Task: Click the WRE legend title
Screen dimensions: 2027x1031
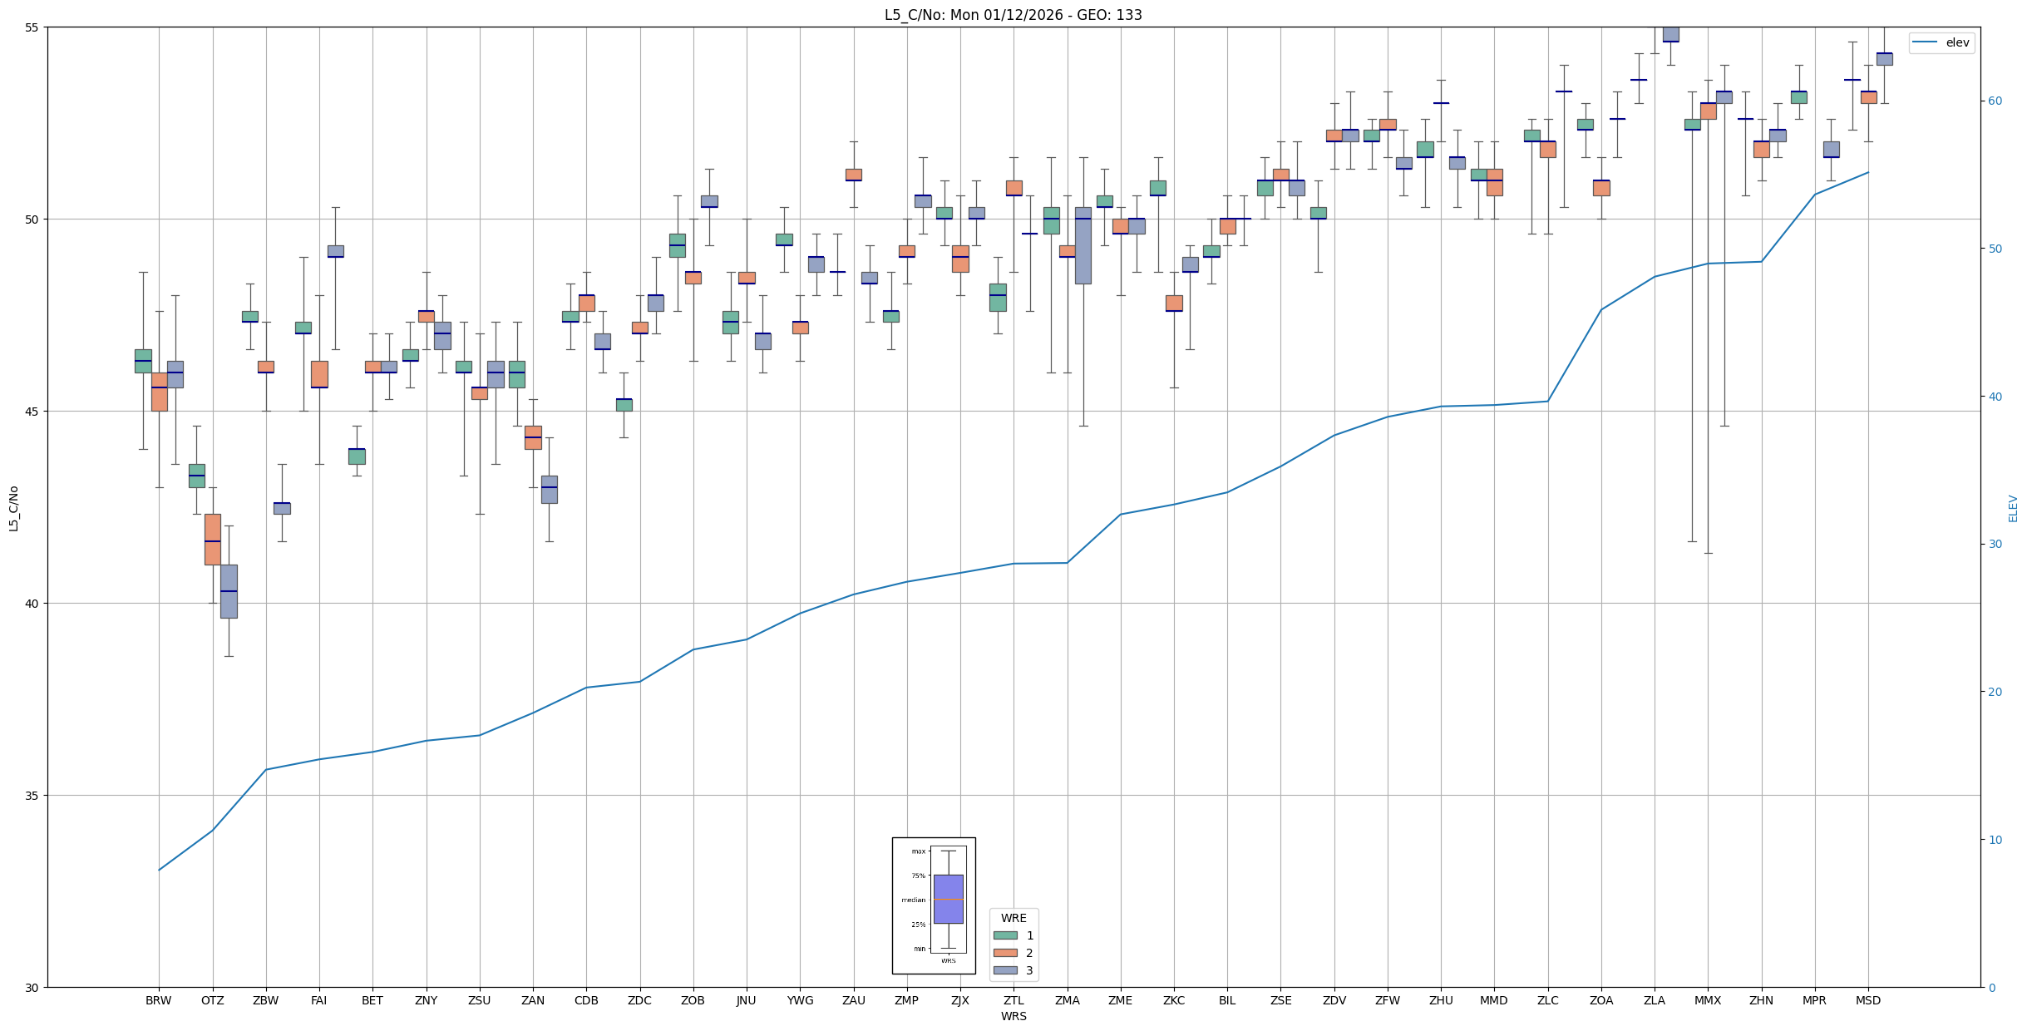Action: (x=1013, y=918)
